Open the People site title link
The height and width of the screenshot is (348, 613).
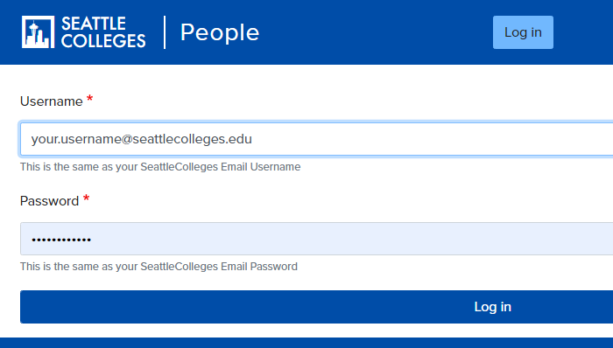(x=220, y=32)
